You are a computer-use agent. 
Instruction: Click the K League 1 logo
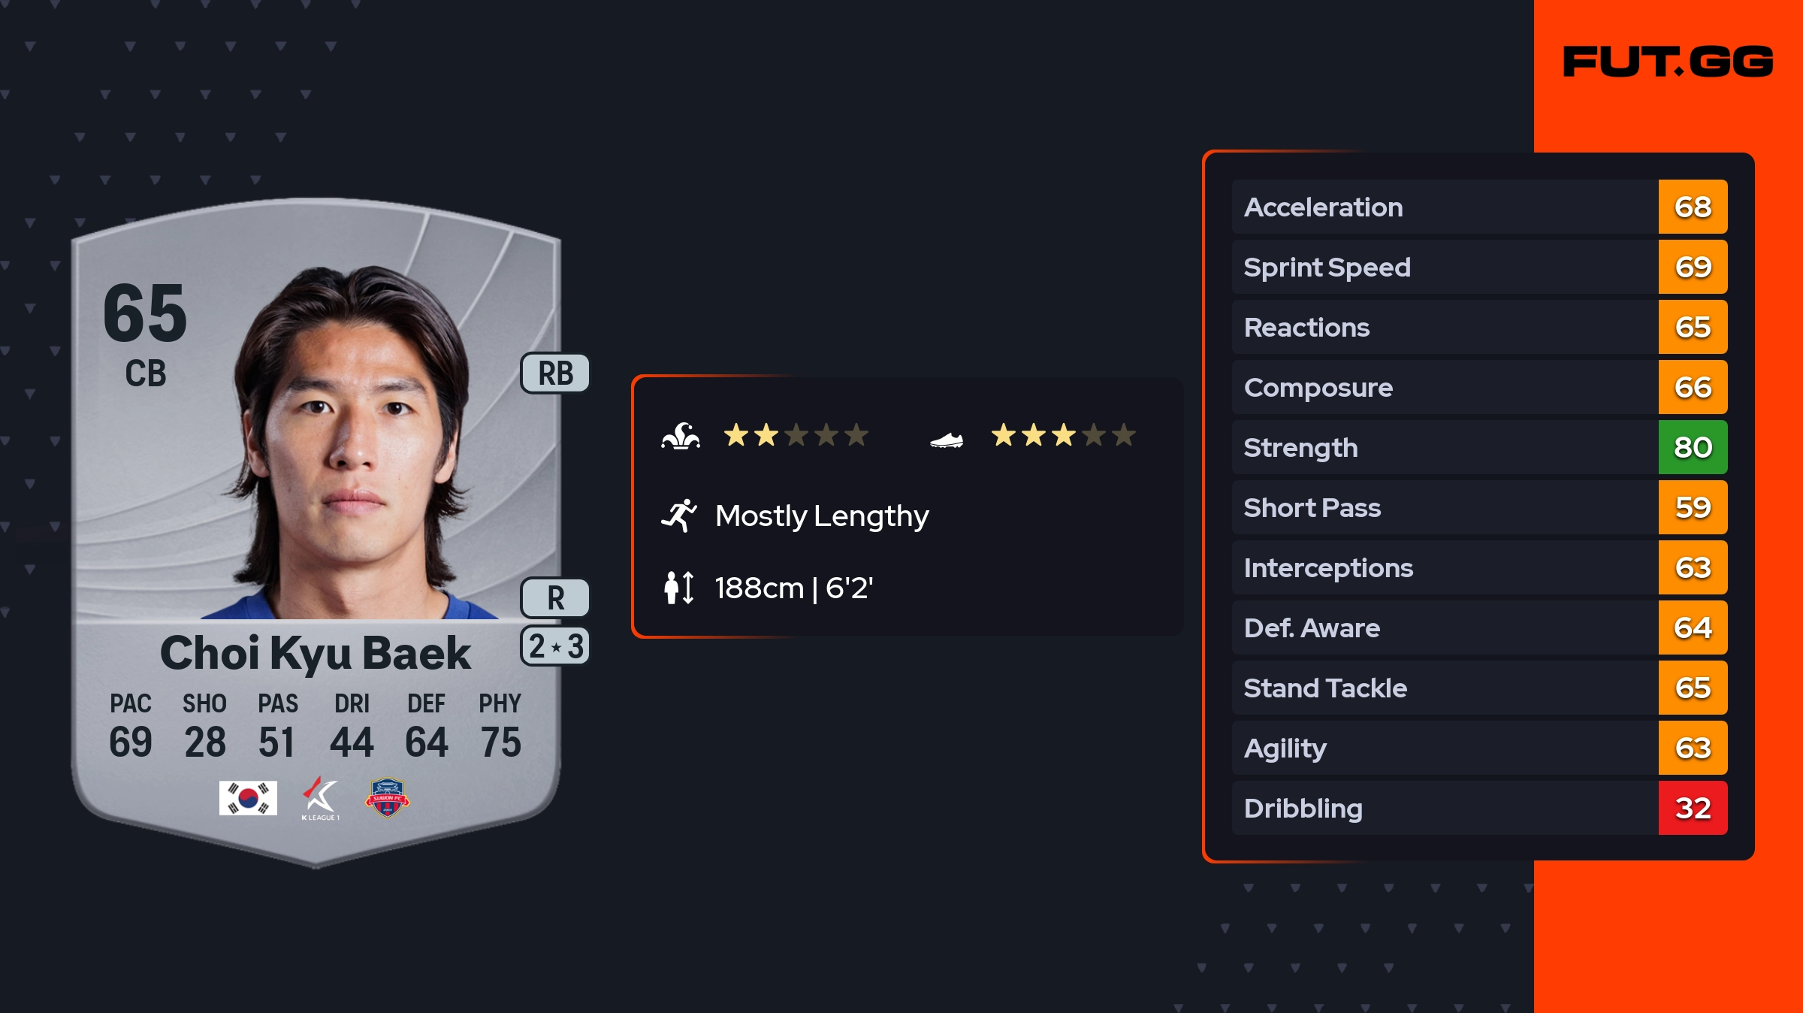(320, 798)
